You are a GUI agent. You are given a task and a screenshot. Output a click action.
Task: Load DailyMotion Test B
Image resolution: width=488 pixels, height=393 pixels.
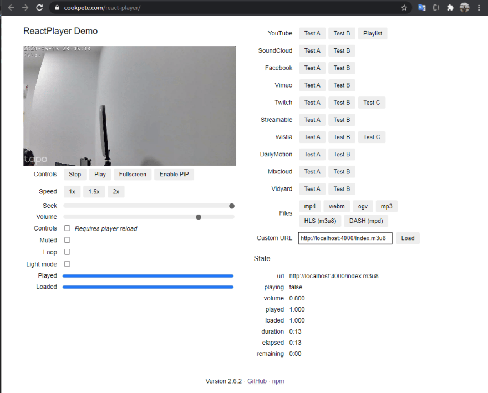[342, 154]
